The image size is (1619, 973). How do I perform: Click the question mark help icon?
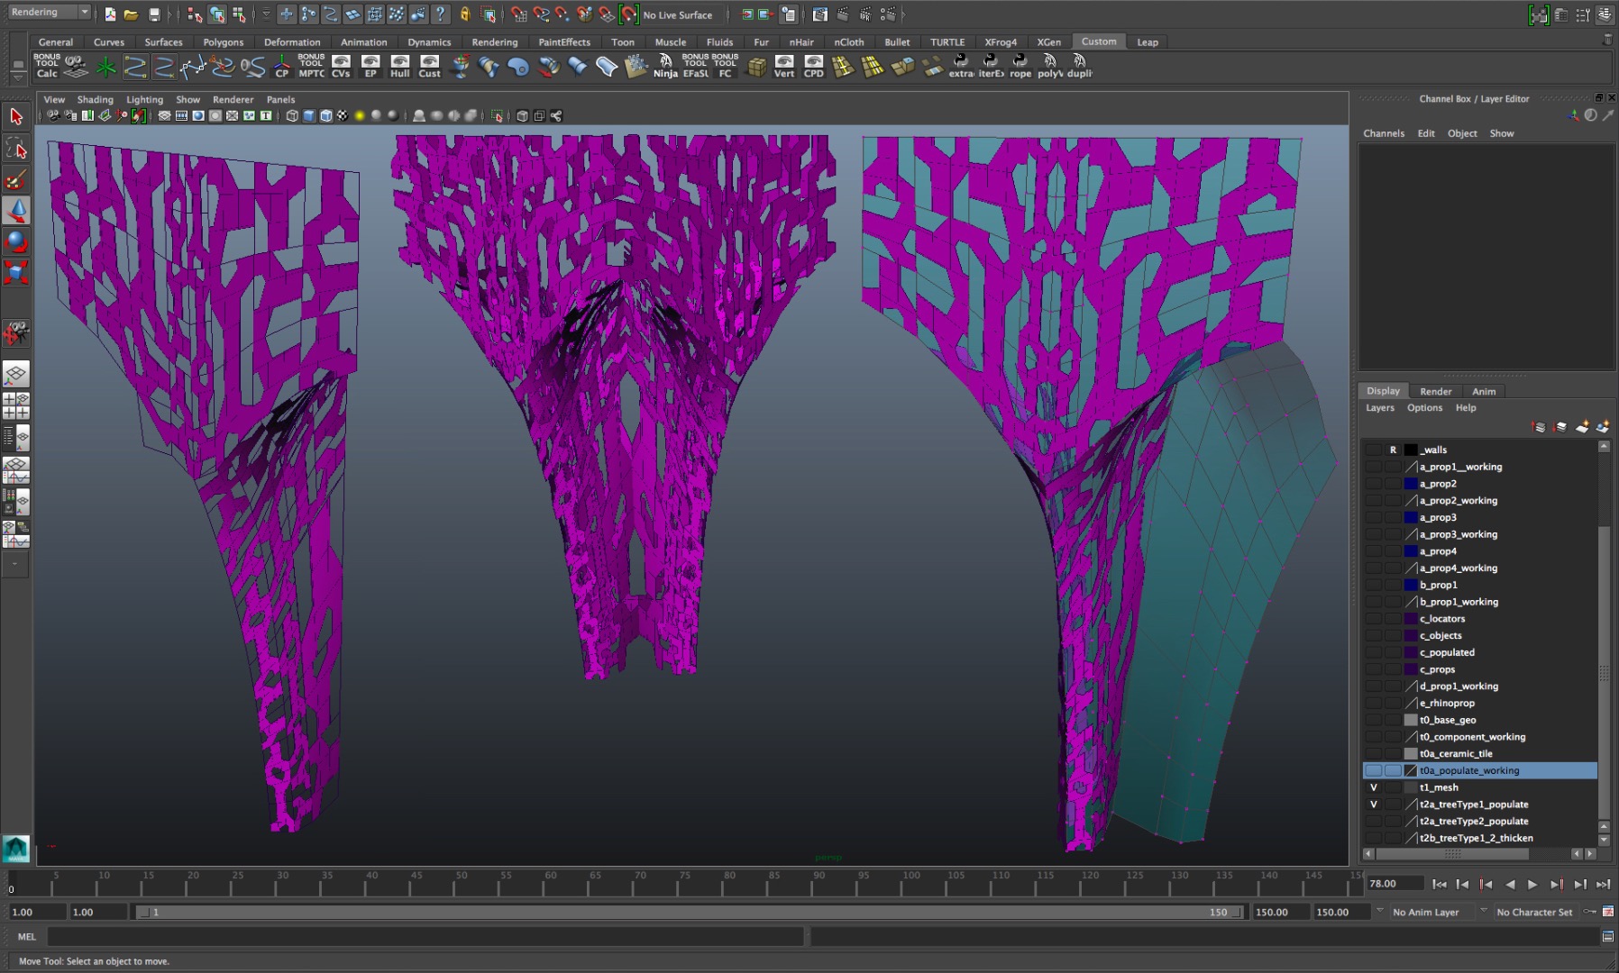pos(440,14)
